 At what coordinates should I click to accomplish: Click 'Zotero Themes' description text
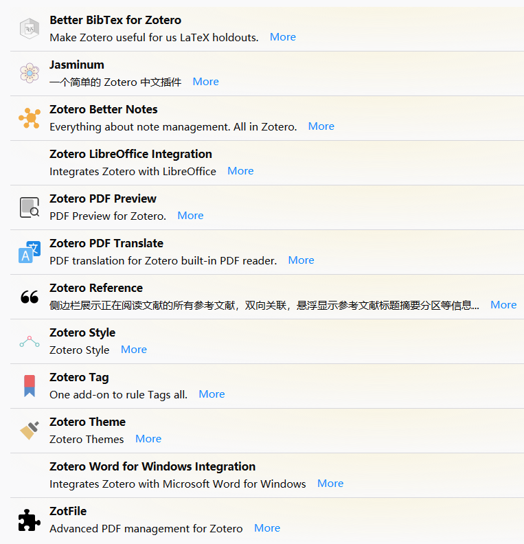[x=87, y=439]
